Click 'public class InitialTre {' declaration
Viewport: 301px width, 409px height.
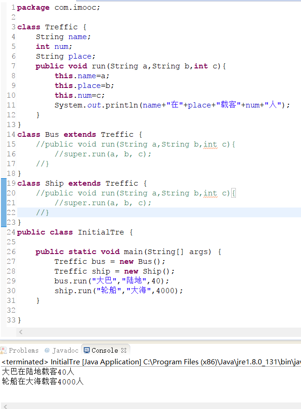pos(75,232)
